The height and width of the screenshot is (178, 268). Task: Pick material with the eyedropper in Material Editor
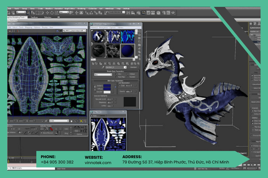click(103, 67)
